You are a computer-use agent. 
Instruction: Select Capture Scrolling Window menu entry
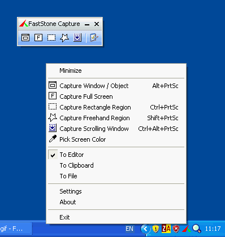(116, 129)
